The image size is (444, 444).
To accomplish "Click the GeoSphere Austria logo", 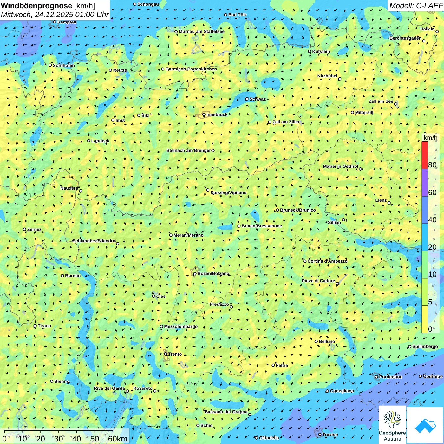I will [x=392, y=424].
